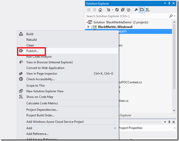
Task: Choose View in Page Inspector
Action: click(x=42, y=73)
